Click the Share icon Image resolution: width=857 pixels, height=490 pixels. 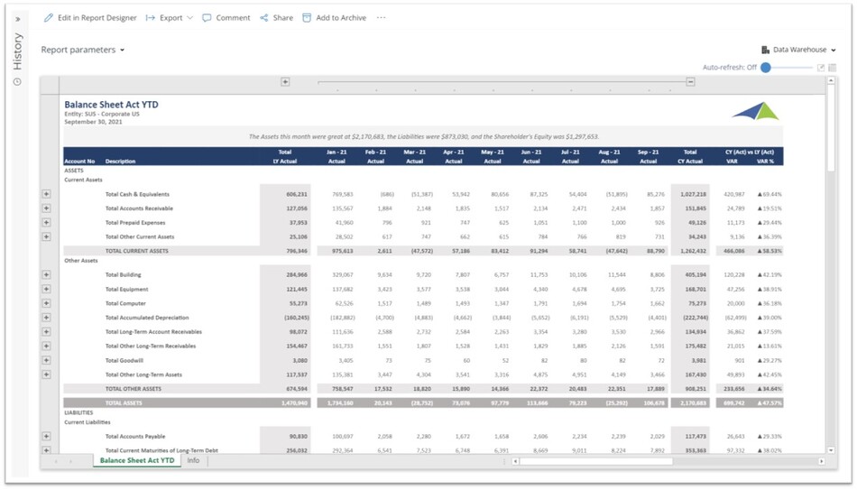264,18
